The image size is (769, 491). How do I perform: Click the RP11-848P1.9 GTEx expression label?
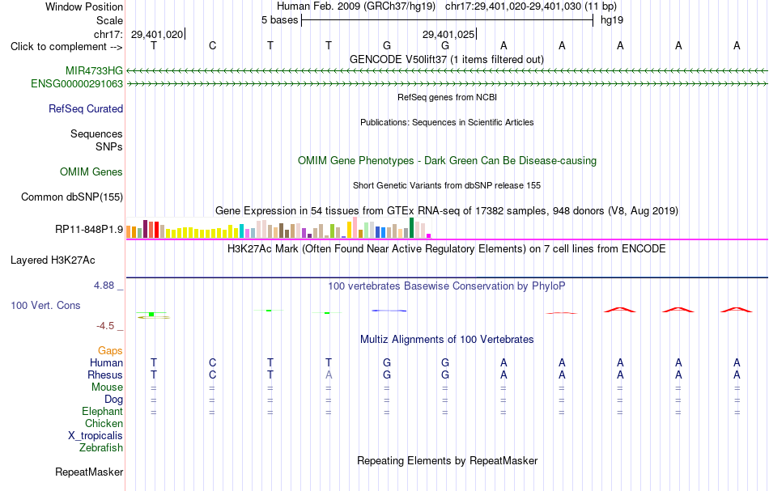(89, 230)
